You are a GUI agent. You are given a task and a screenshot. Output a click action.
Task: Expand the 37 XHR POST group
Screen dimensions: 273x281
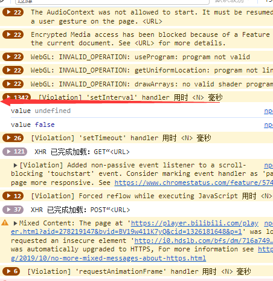[13, 210]
